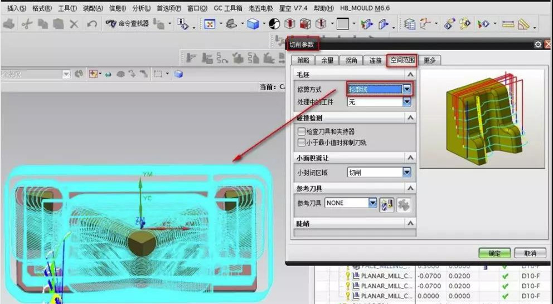Open the 处理中的工件 dropdown
The image size is (553, 304).
(x=407, y=102)
